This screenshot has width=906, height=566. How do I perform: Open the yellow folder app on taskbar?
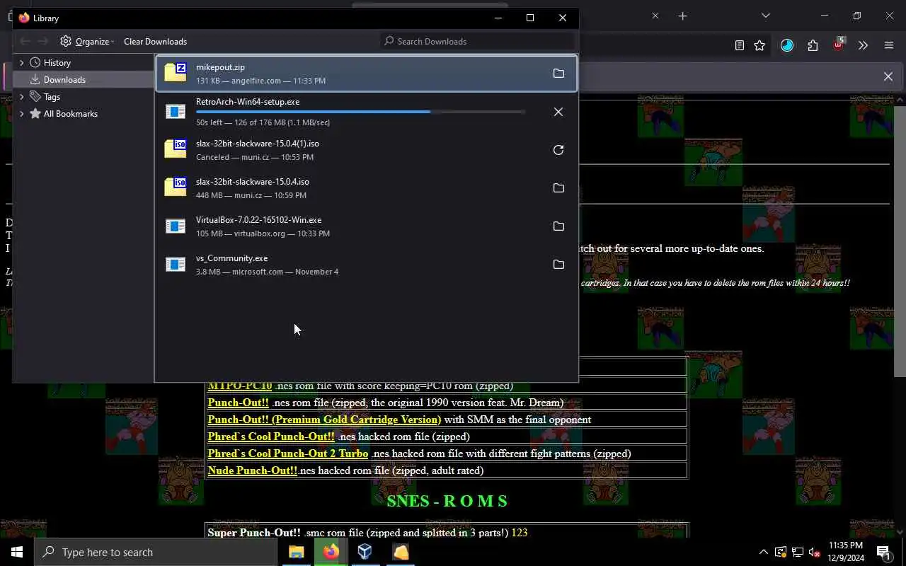[401, 552]
